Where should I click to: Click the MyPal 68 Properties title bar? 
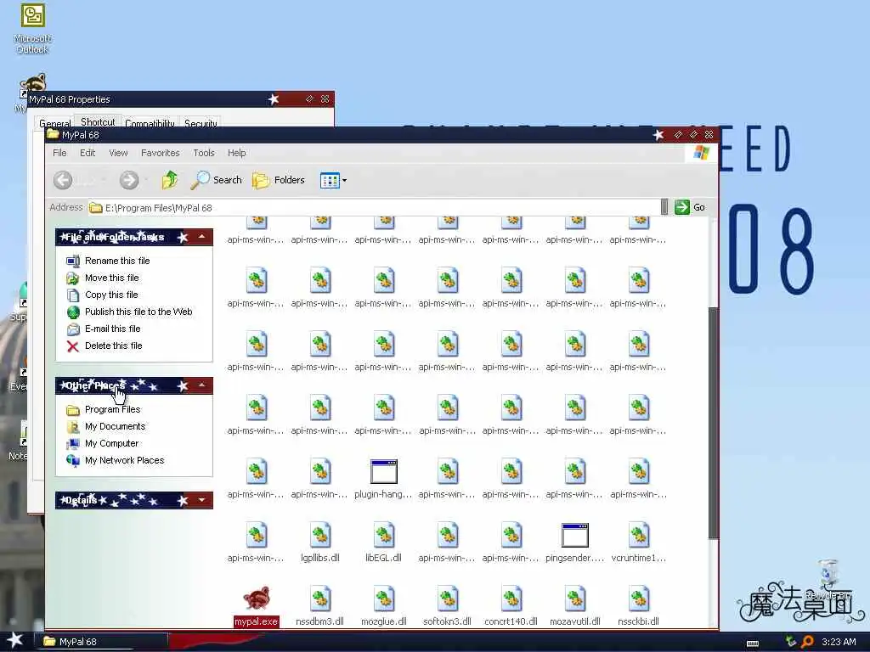coord(181,99)
